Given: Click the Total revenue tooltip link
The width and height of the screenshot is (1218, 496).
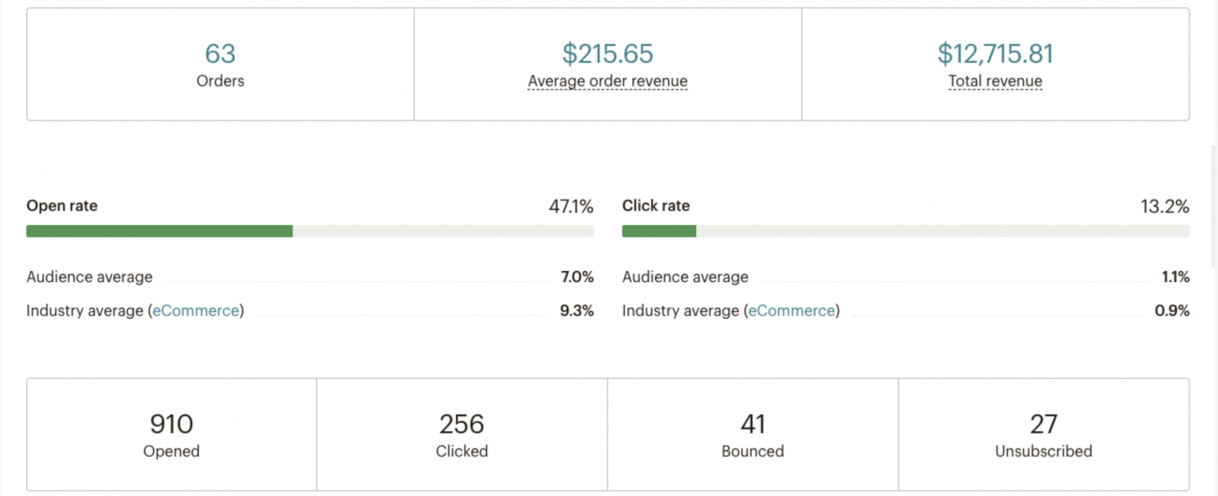Looking at the screenshot, I should pyautogui.click(x=995, y=81).
